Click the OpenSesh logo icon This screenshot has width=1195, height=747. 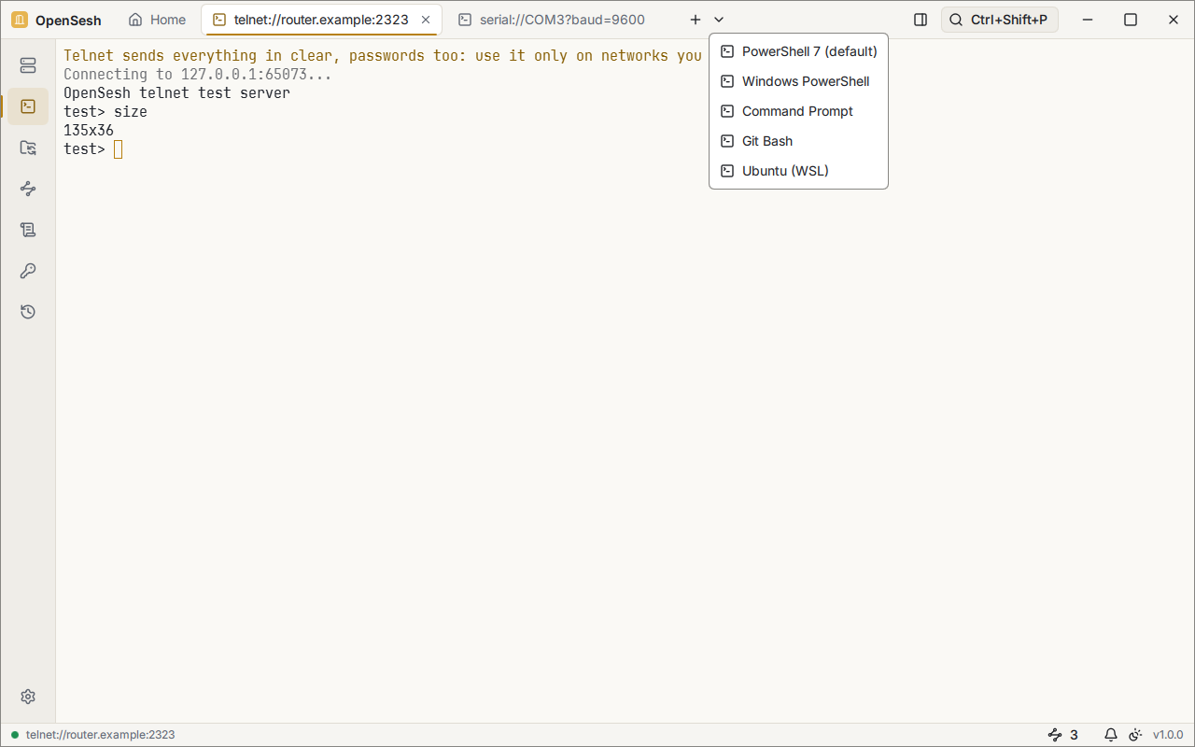(x=20, y=20)
